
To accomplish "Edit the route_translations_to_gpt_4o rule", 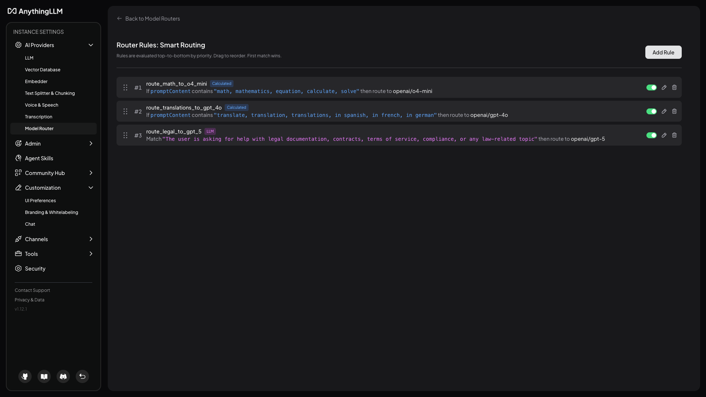I will [x=664, y=111].
